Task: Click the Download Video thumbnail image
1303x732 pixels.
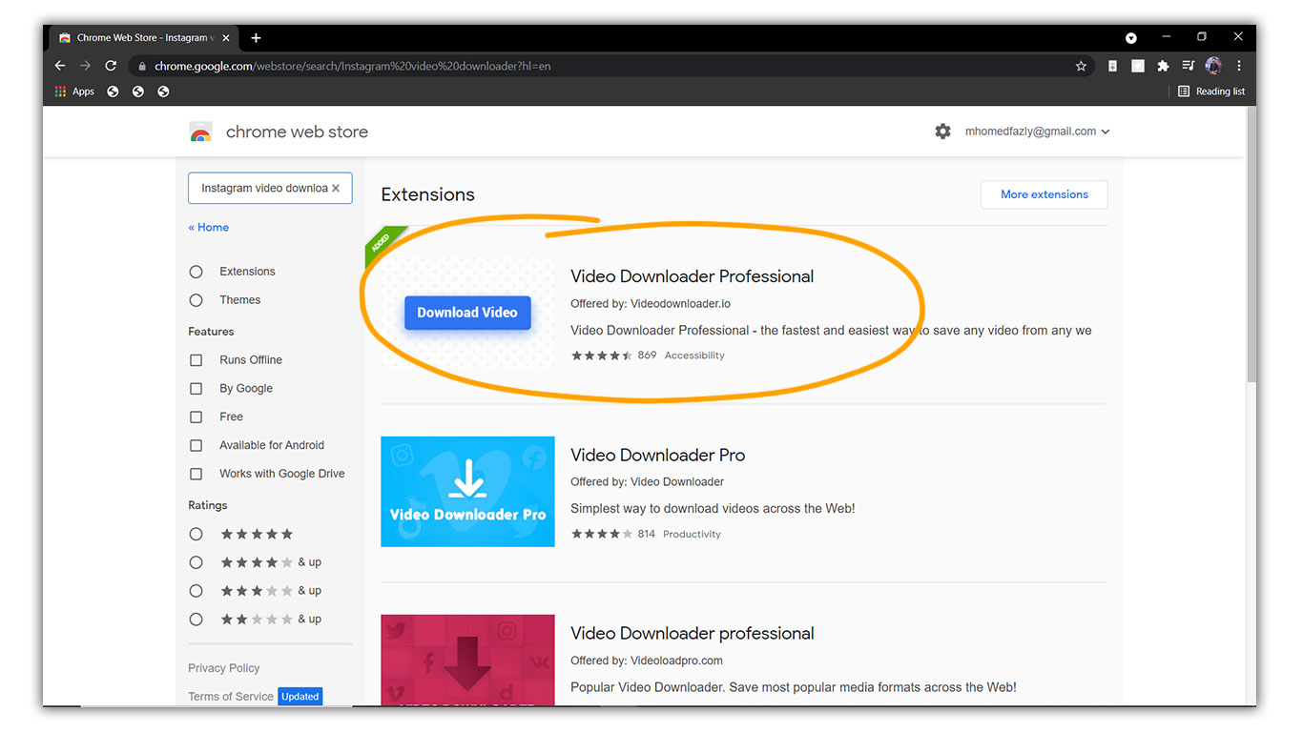Action: [x=467, y=313]
